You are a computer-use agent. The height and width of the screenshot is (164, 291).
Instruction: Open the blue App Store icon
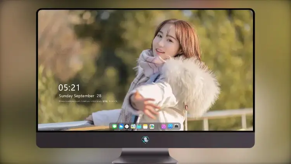tap(170, 126)
